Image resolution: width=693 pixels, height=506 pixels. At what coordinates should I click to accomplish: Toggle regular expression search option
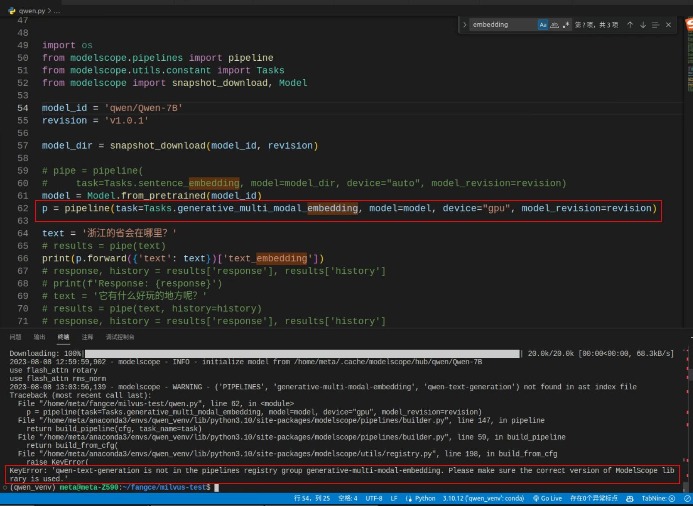tap(566, 25)
